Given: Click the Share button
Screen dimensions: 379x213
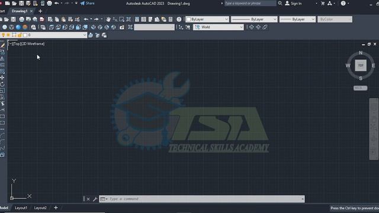Looking at the screenshot, I should (87, 4).
